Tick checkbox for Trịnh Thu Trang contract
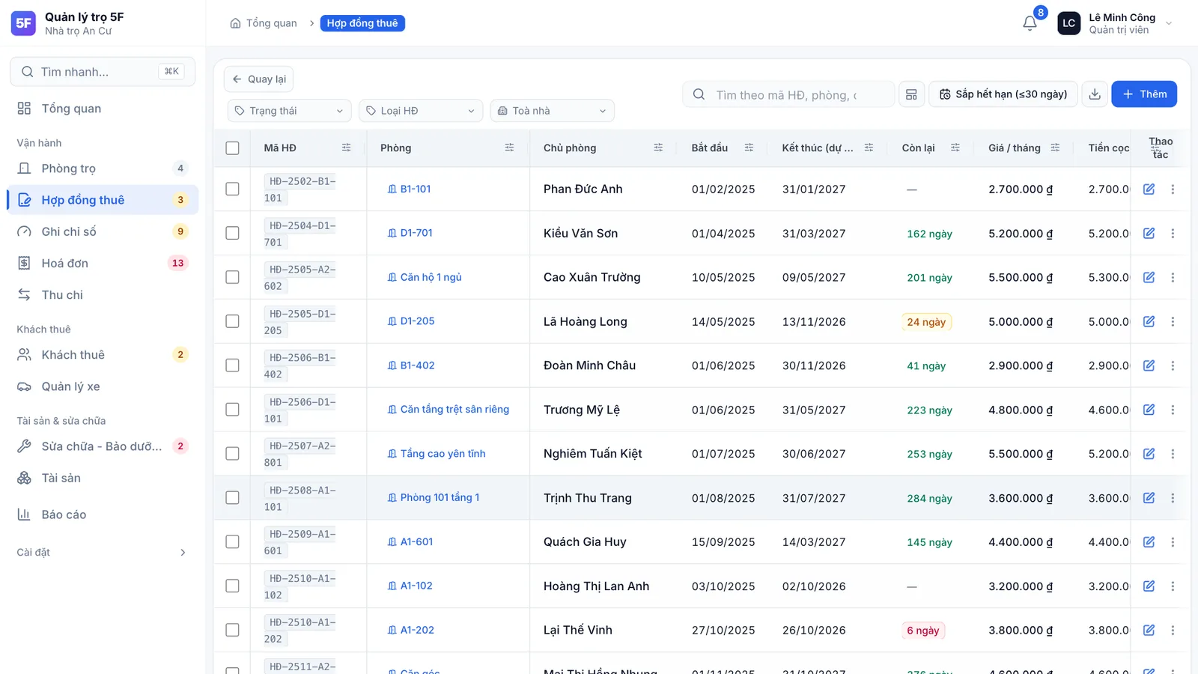Image resolution: width=1198 pixels, height=674 pixels. [232, 498]
